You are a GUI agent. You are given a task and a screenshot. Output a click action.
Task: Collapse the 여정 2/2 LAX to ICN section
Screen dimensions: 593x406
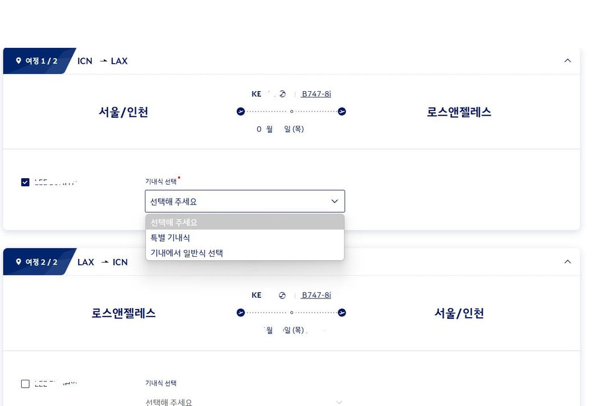[567, 261]
